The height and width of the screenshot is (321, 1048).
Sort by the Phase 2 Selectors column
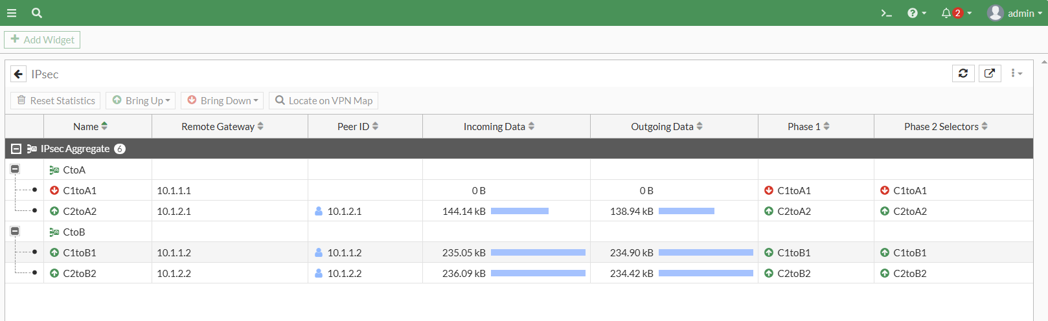pos(953,126)
